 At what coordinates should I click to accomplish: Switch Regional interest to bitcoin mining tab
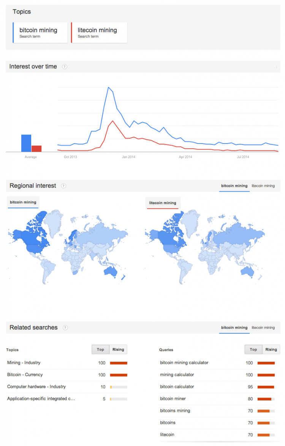(x=234, y=186)
